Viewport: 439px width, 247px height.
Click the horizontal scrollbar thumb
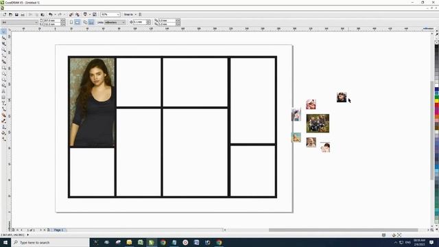coord(343,230)
